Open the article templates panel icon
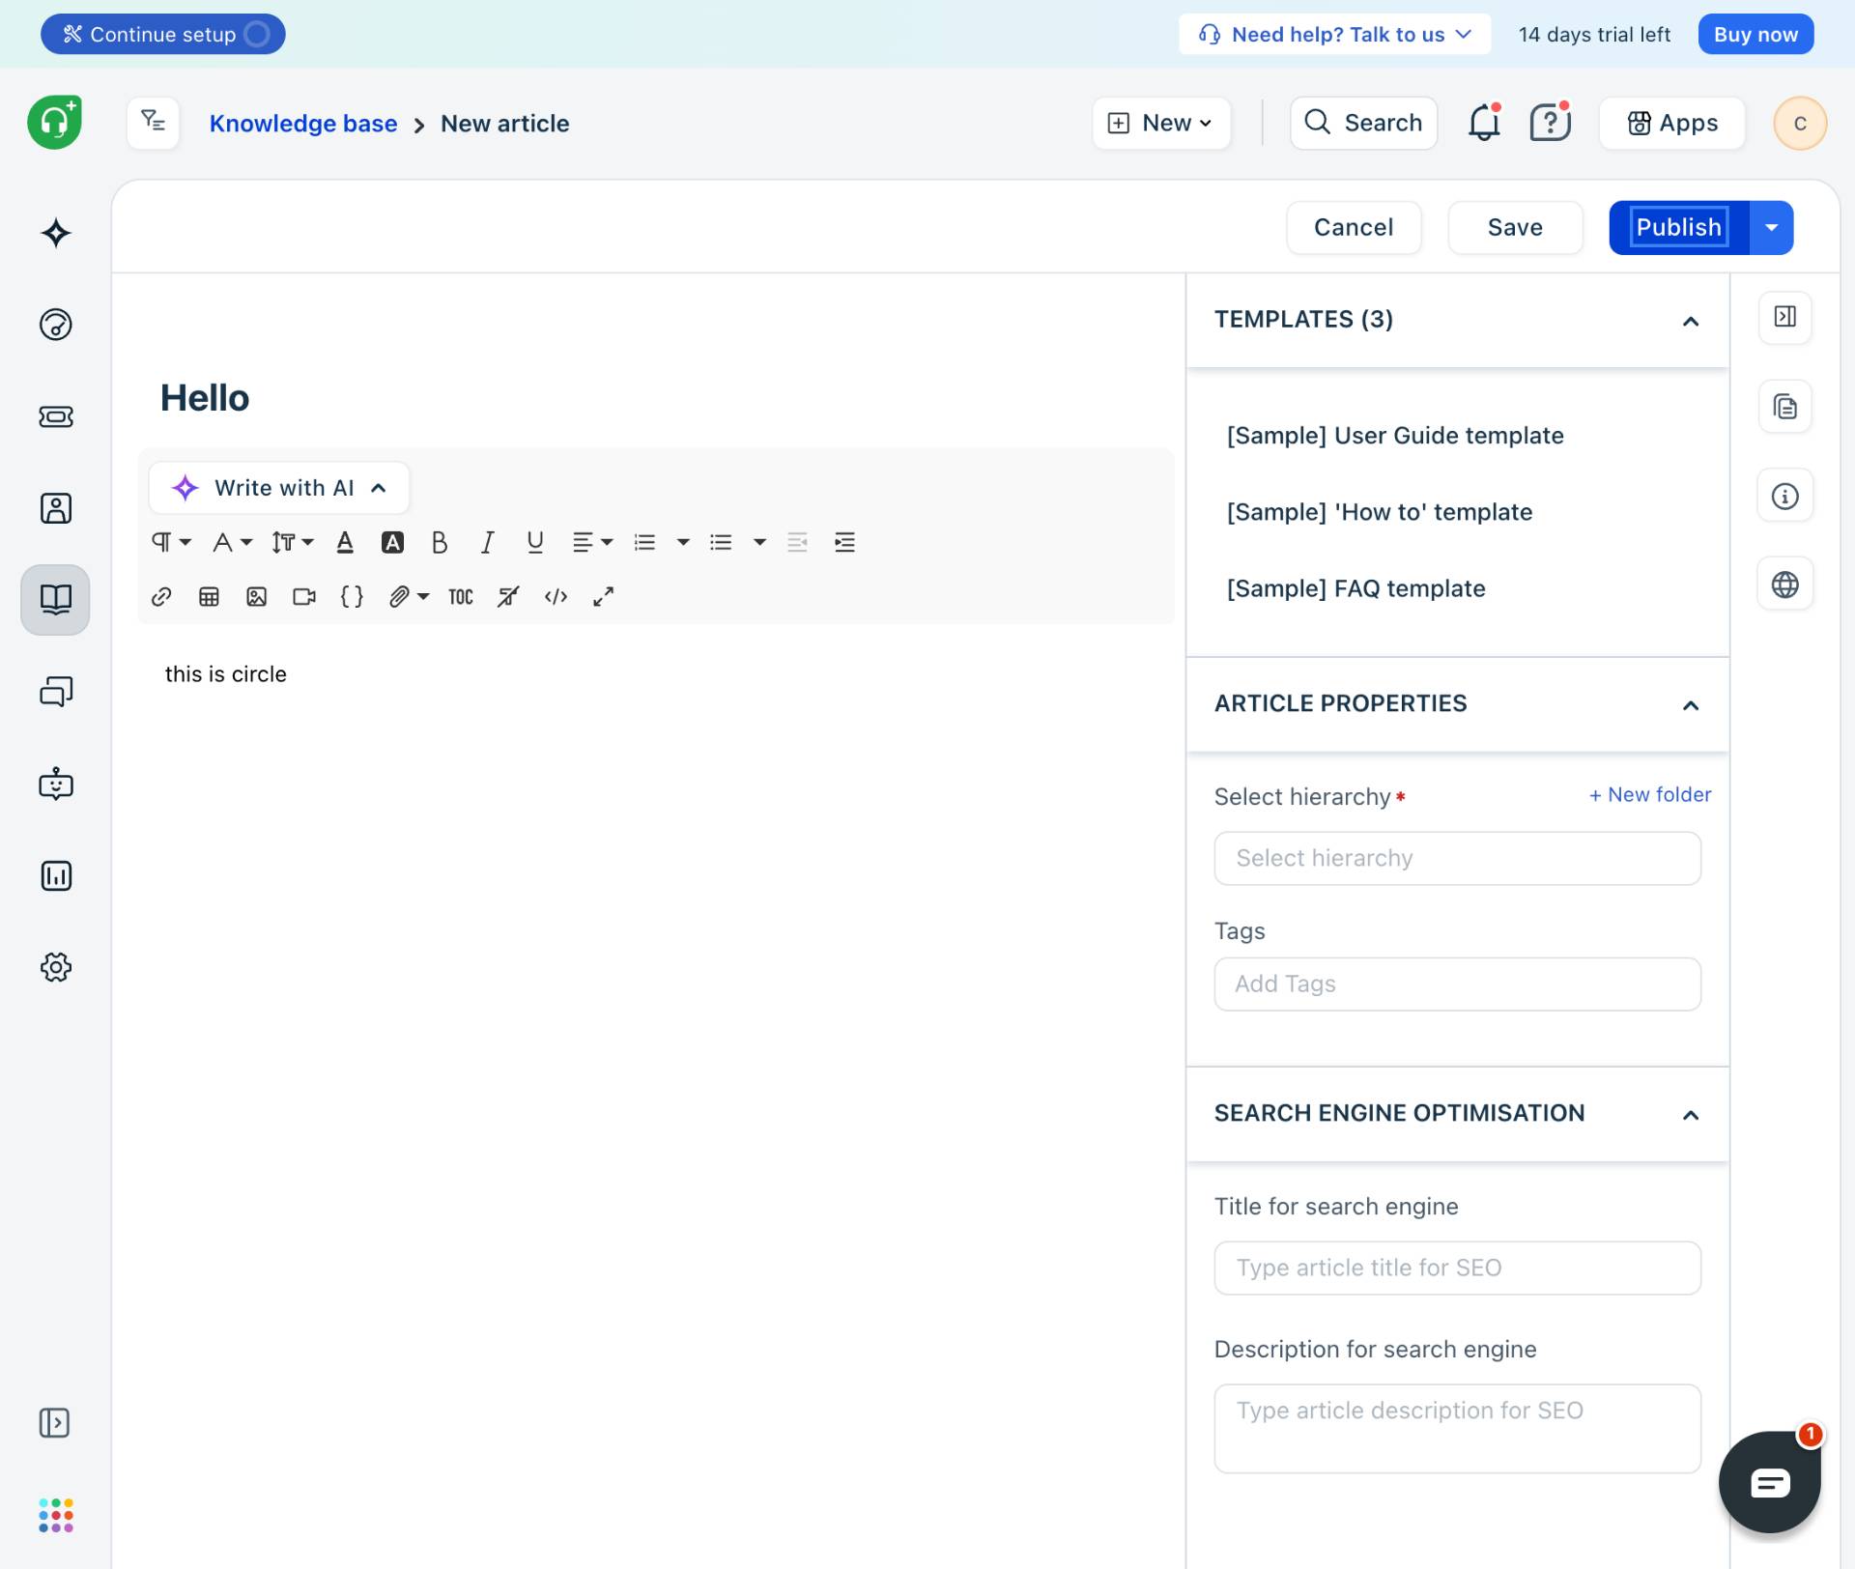The width and height of the screenshot is (1855, 1569). pyautogui.click(x=1785, y=407)
